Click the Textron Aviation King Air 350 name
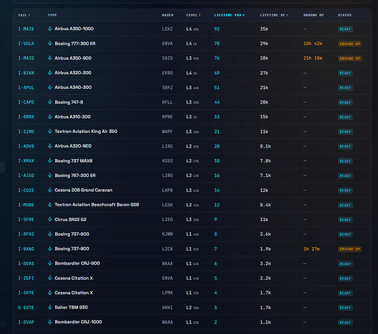 [x=86, y=131]
